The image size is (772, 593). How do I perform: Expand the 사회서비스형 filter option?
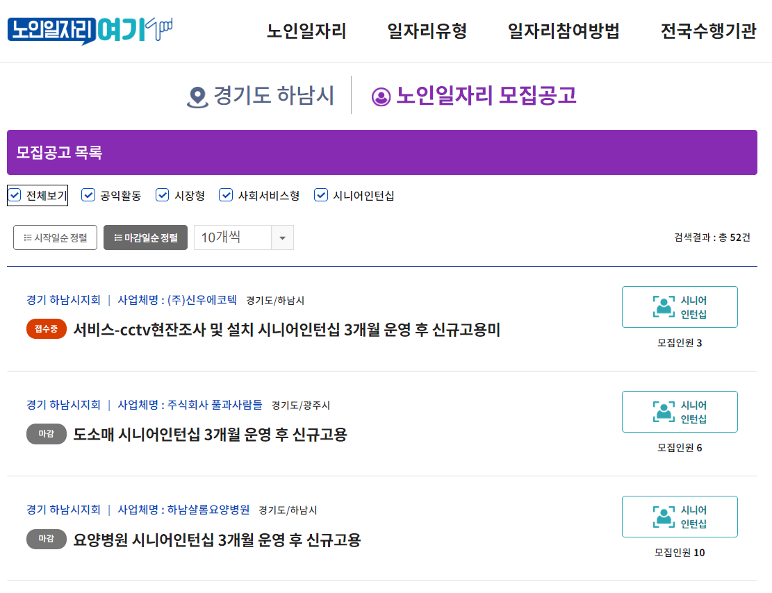(x=226, y=195)
